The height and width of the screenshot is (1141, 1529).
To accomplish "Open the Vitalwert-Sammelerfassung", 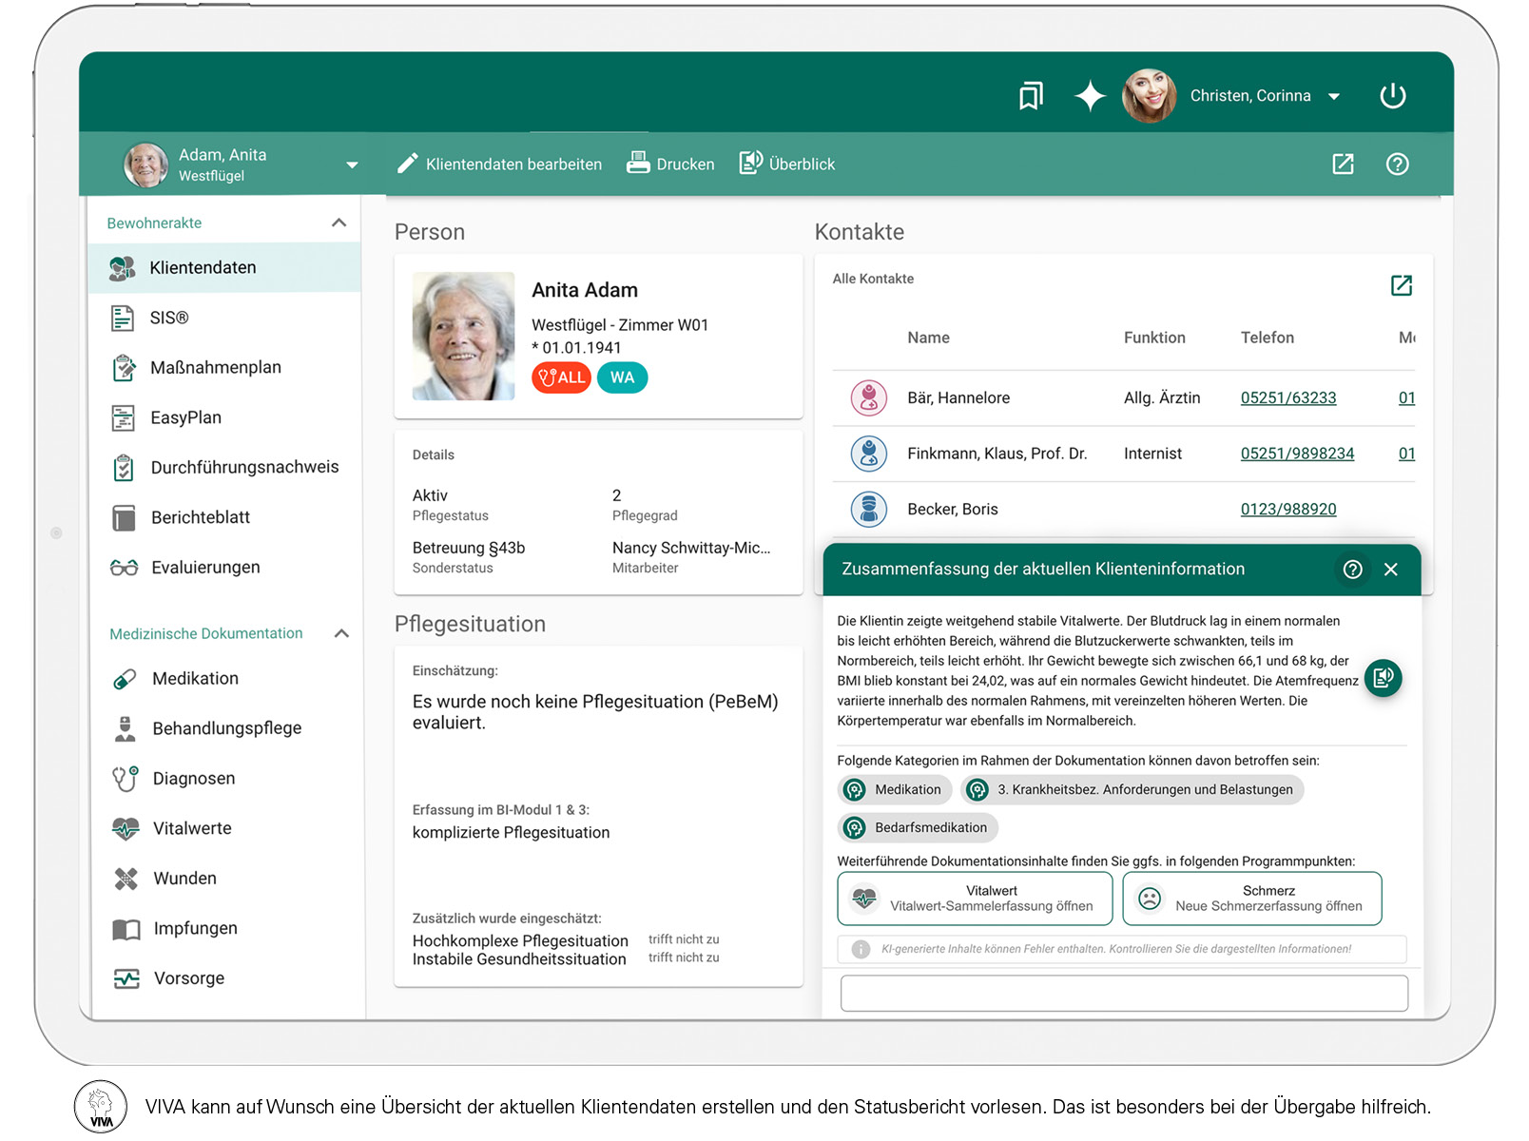I will click(x=974, y=898).
